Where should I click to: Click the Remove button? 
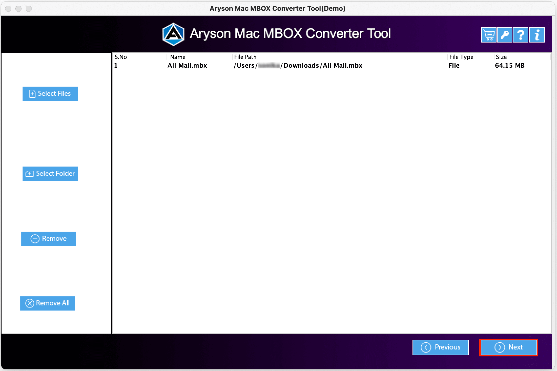tap(49, 239)
